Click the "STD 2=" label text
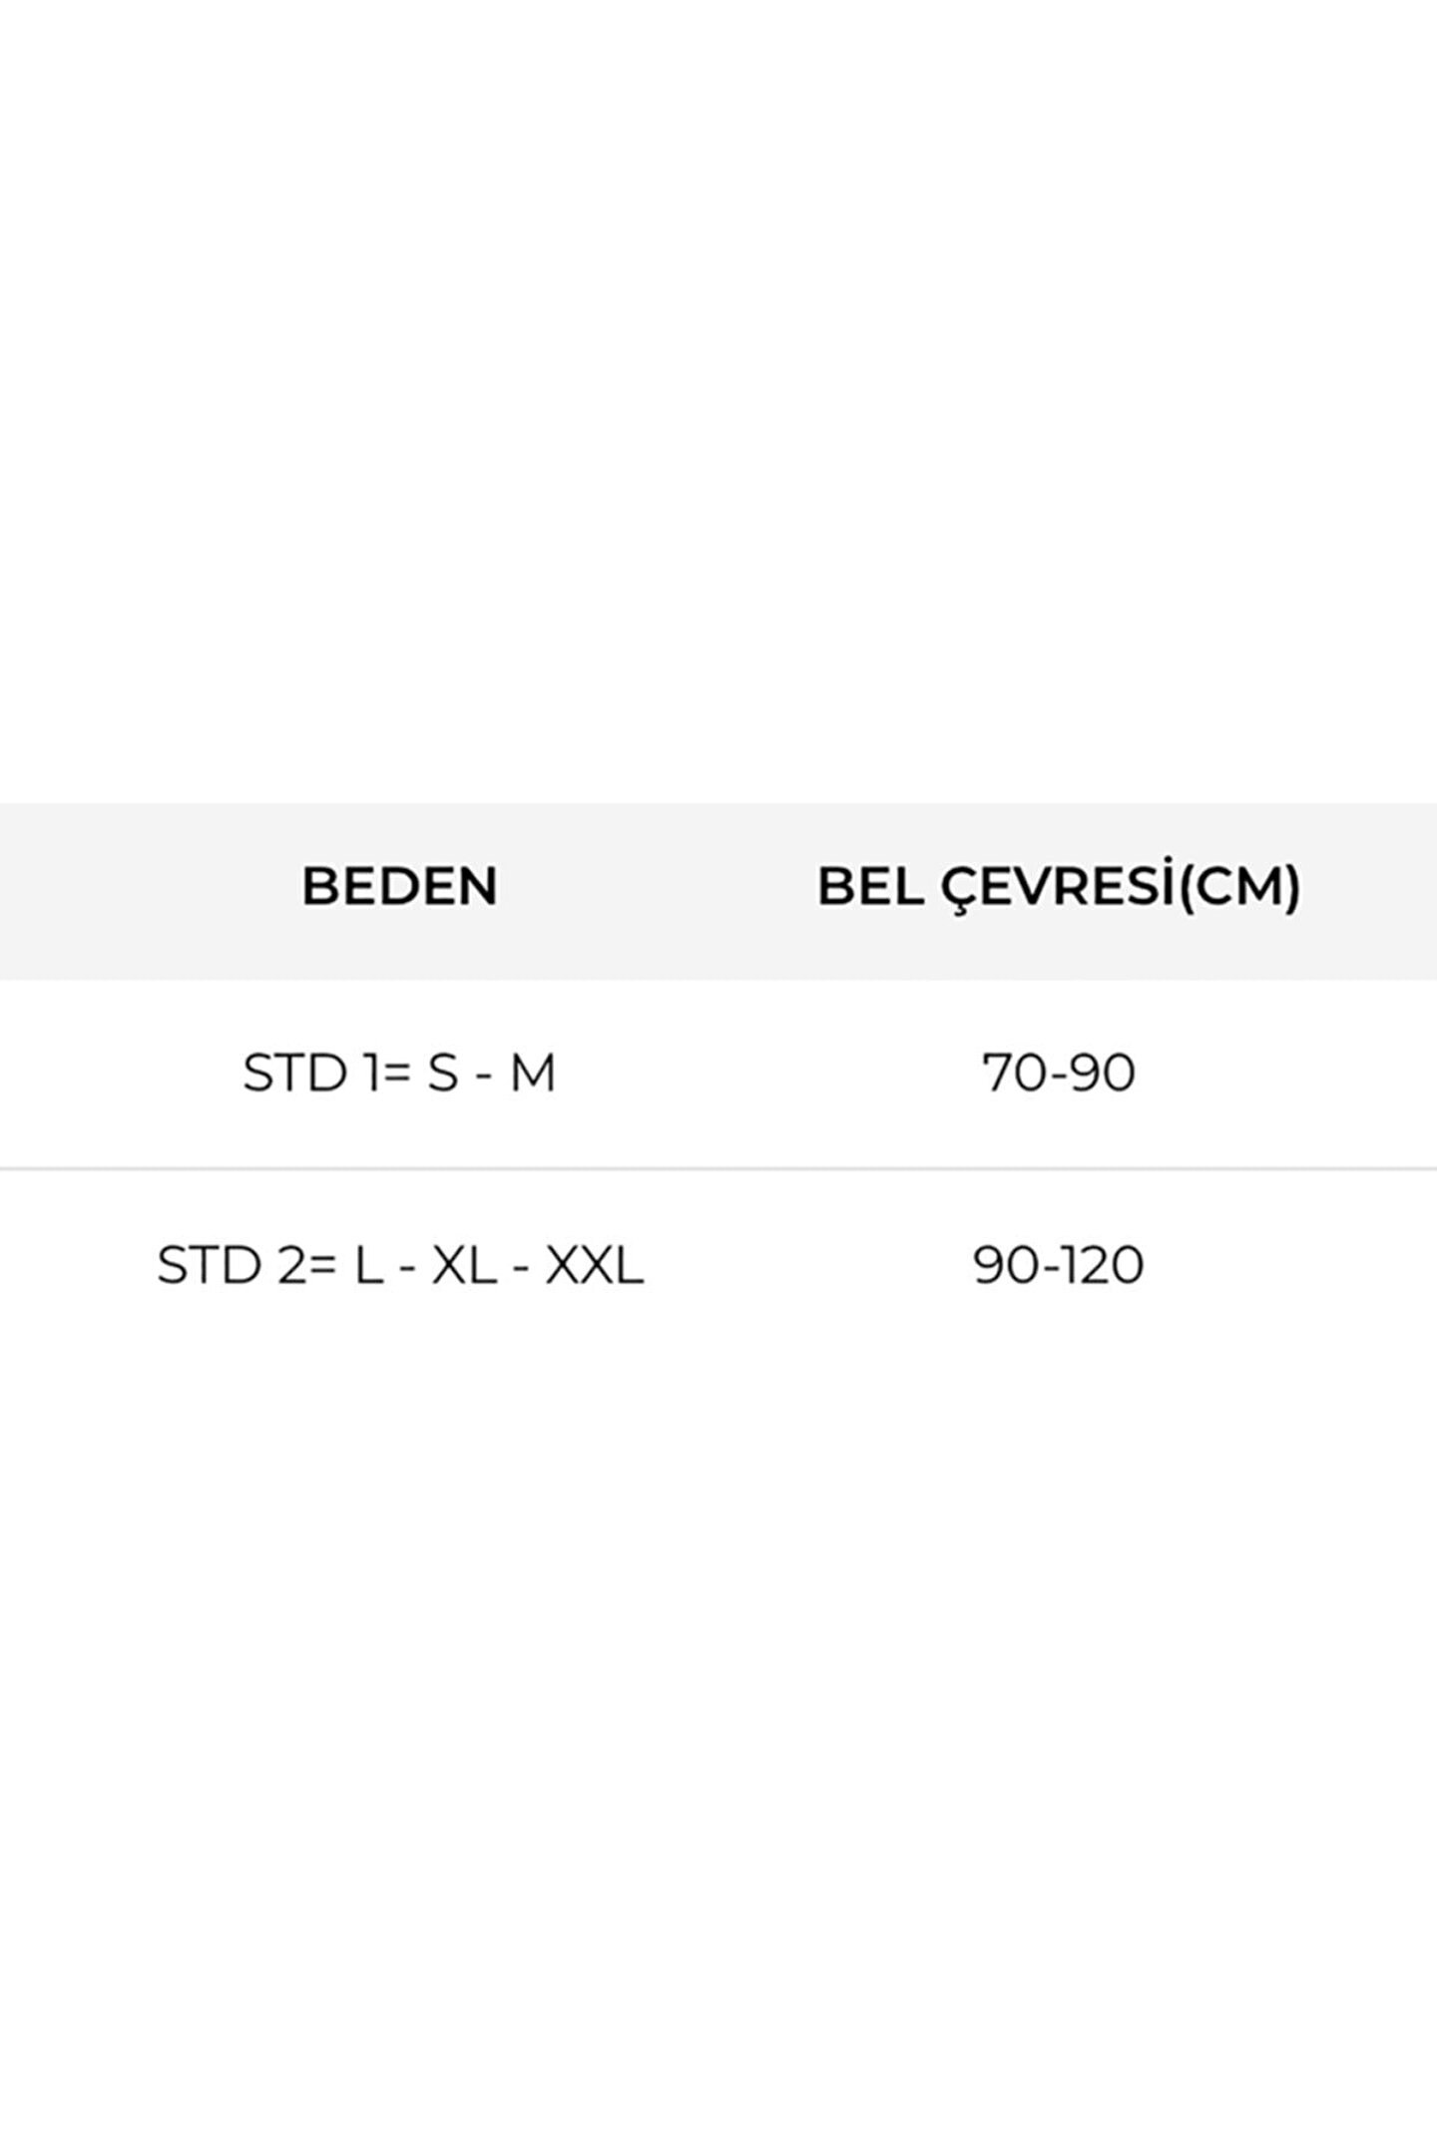The height and width of the screenshot is (2155, 1437). 248,1265
